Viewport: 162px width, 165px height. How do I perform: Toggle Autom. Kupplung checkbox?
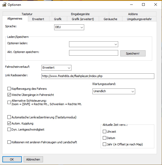pyautogui.click(x=9, y=123)
